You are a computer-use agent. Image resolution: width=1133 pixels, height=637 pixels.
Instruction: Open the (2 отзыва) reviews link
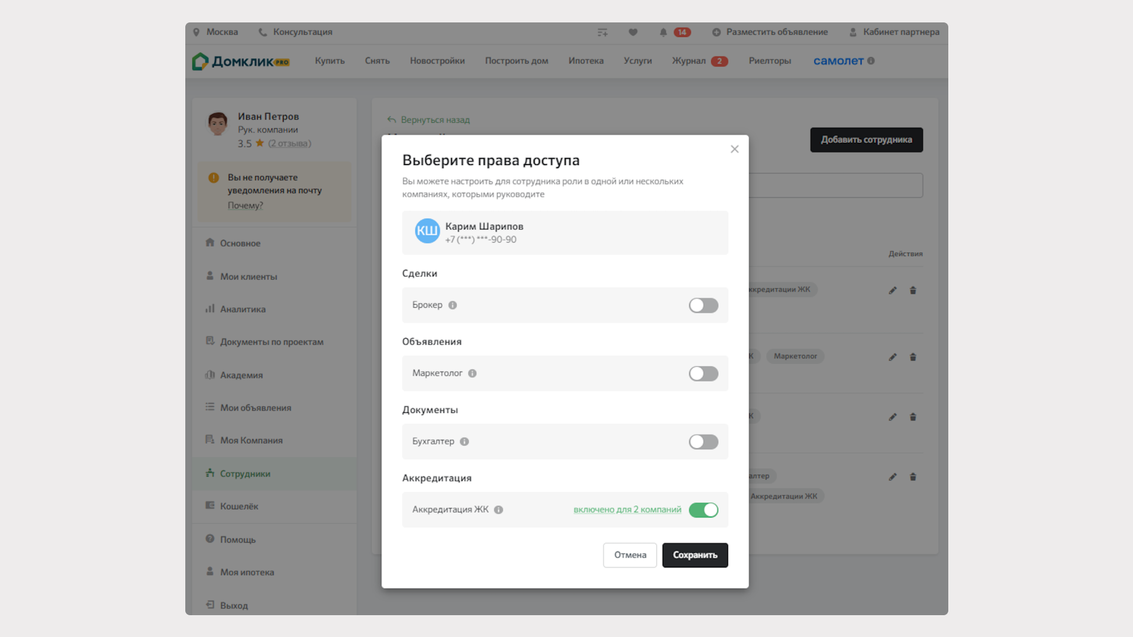[289, 143]
